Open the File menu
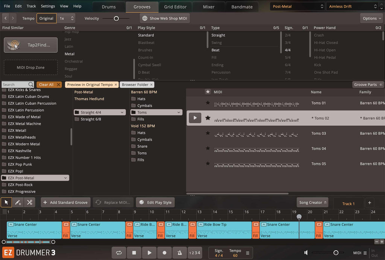 pos(7,6)
